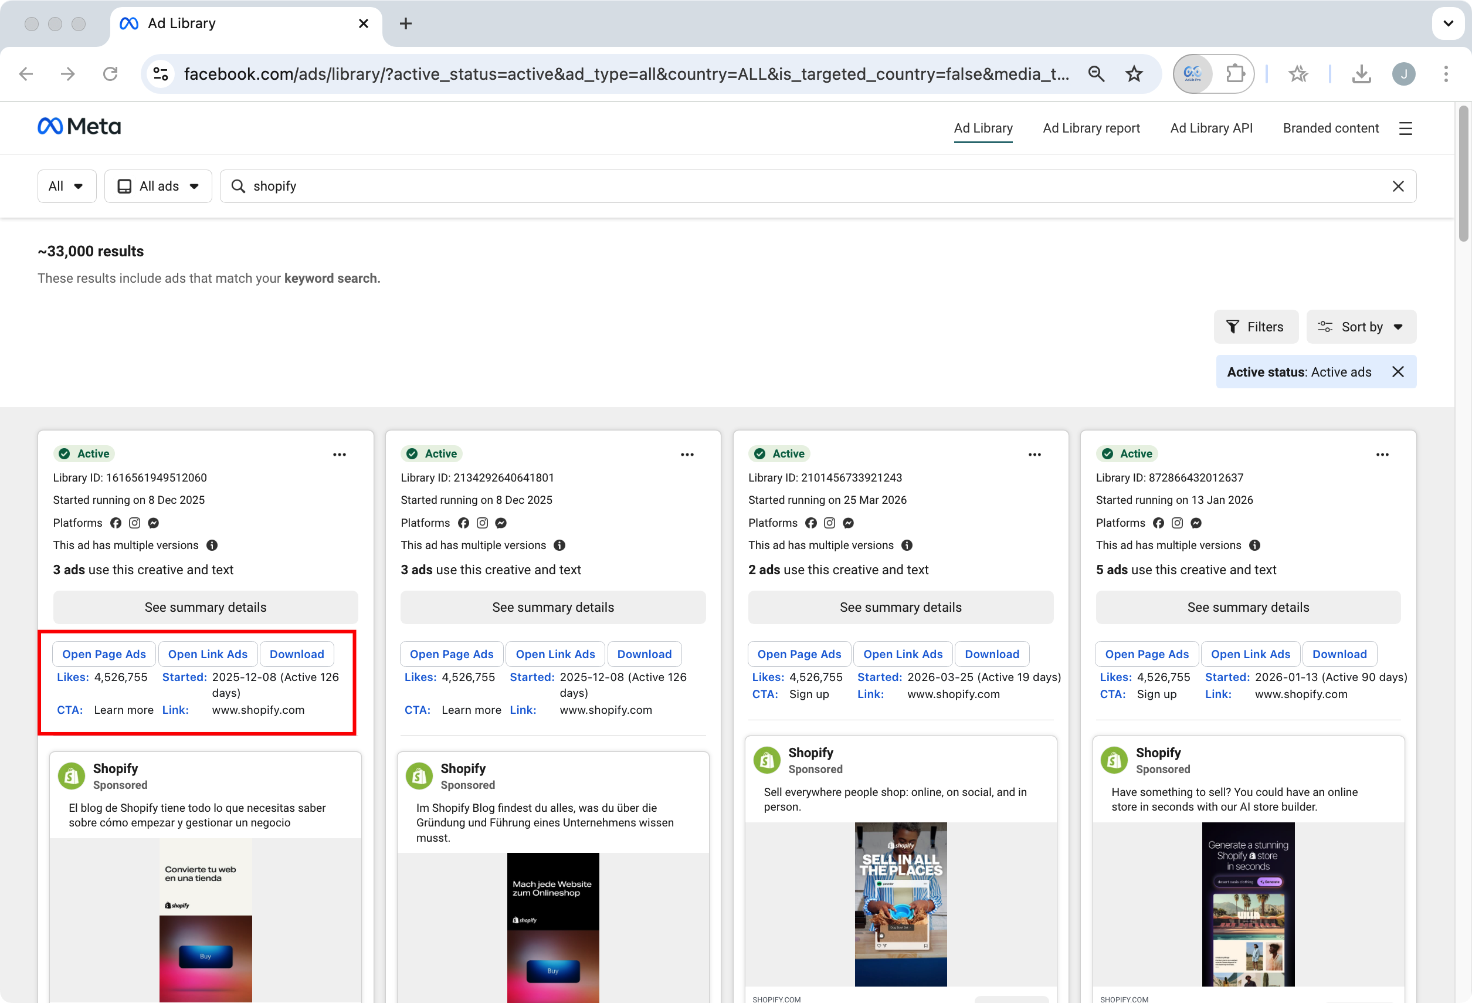This screenshot has width=1472, height=1003.
Task: Open the 'Sell in all the places' ad thumbnail
Action: click(901, 904)
